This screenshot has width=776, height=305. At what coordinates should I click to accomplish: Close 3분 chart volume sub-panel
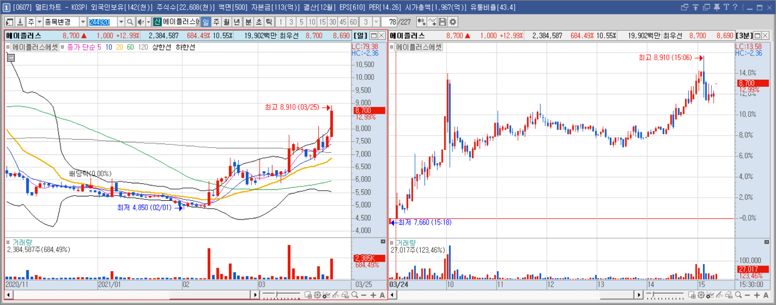[x=767, y=242]
